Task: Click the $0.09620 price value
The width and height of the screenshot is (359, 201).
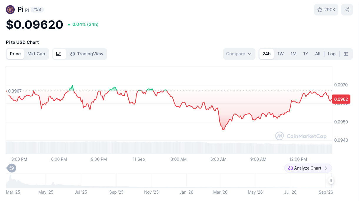Action: tap(35, 25)
